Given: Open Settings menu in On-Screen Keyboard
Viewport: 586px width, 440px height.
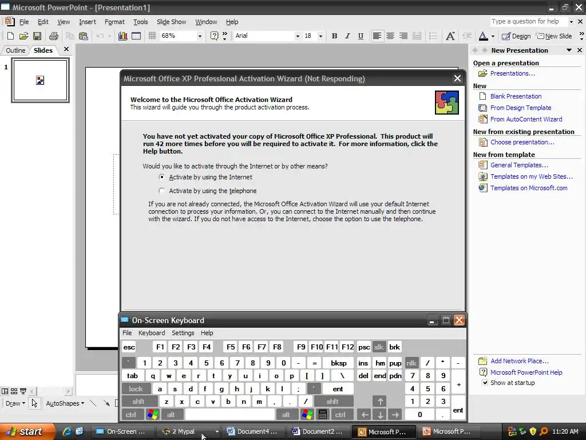Looking at the screenshot, I should click(183, 333).
